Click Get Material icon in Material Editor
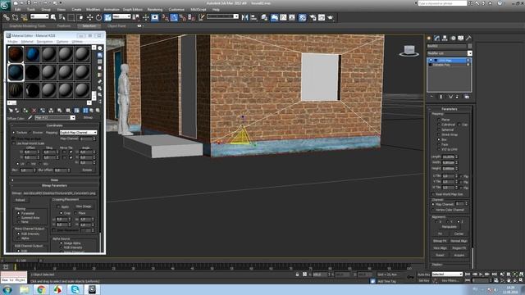 tap(11, 111)
